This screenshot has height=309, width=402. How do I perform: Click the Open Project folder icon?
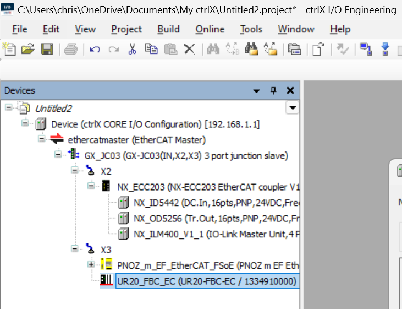[x=27, y=49]
